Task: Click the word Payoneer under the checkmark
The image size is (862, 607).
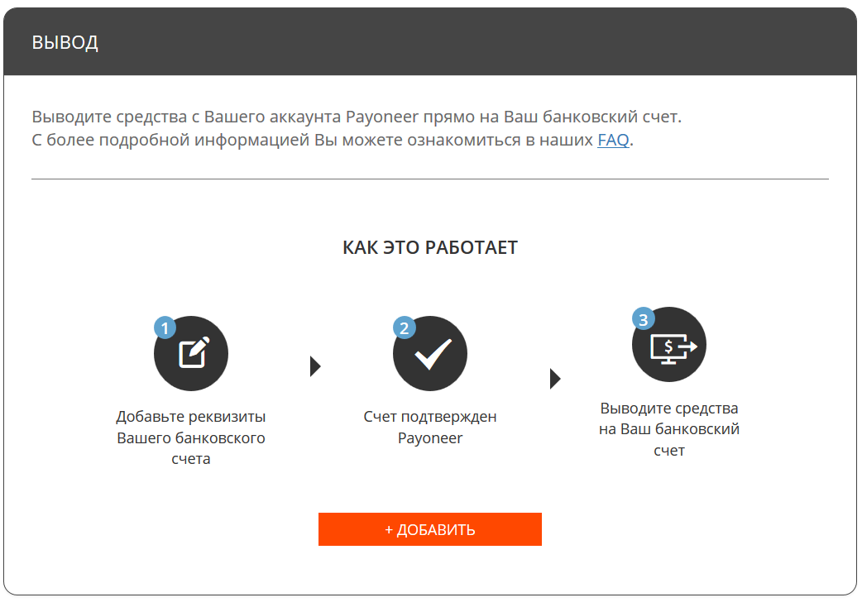Action: click(x=430, y=438)
